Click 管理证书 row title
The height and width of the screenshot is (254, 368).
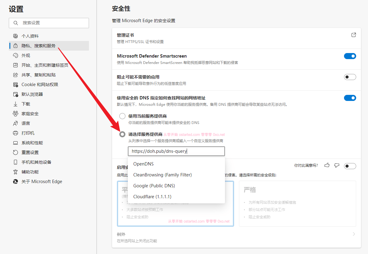(125, 35)
